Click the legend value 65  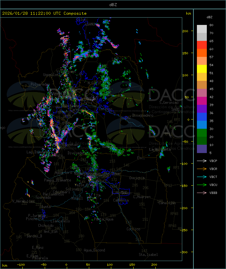coord(211,41)
